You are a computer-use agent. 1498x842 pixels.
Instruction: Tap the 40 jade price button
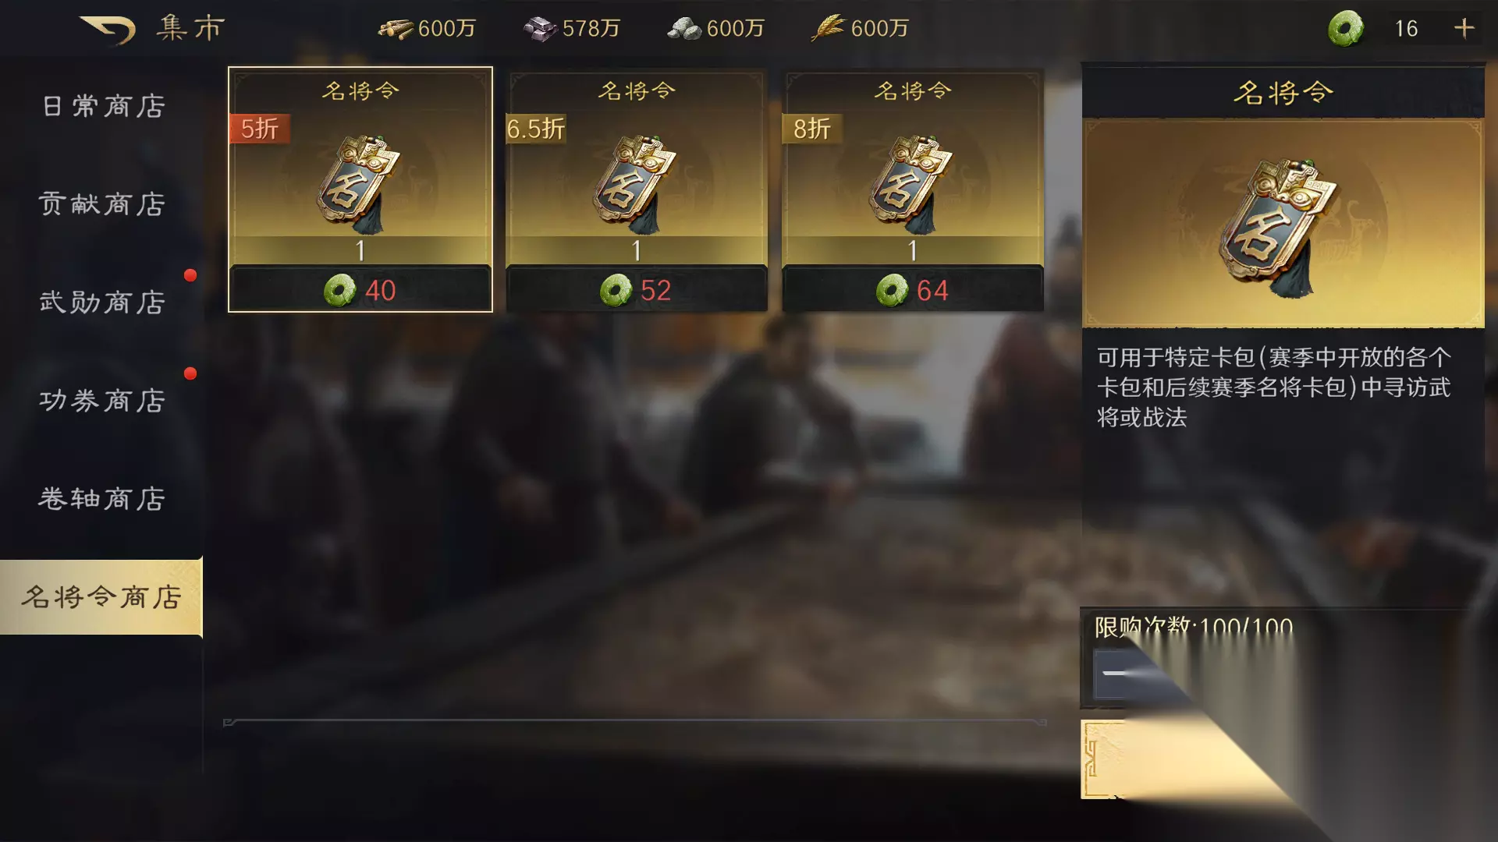(360, 290)
